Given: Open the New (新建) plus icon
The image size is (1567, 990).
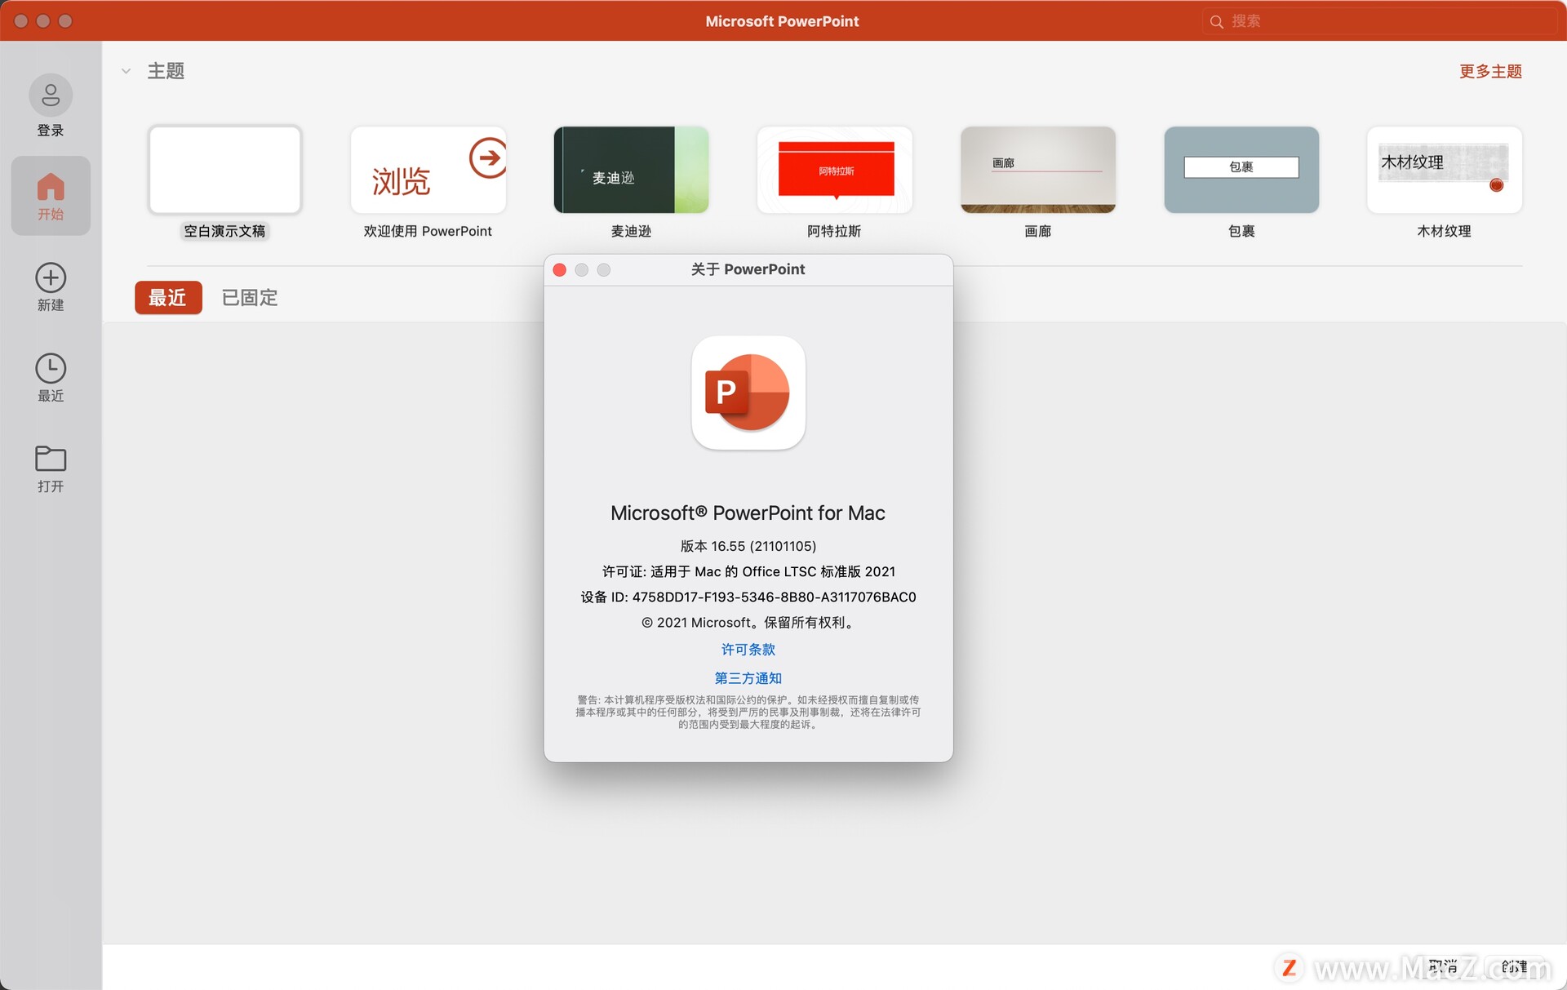Looking at the screenshot, I should pyautogui.click(x=51, y=278).
